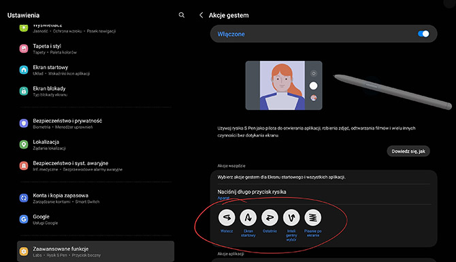Open Ekran startowy settings entry
Screen dimensions: 456x262
point(95,70)
